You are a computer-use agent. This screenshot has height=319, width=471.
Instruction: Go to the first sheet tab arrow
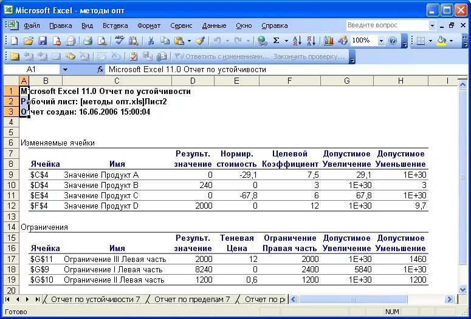coord(7,299)
